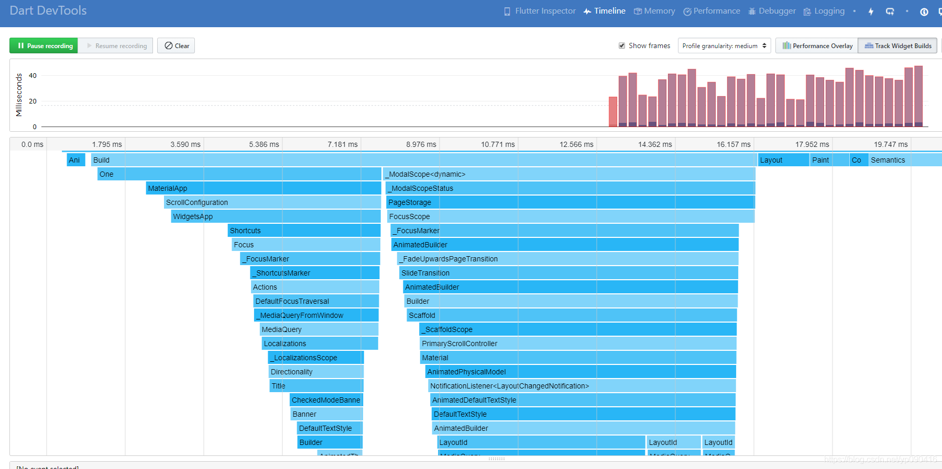Select the Directionality flame bar

click(x=316, y=372)
